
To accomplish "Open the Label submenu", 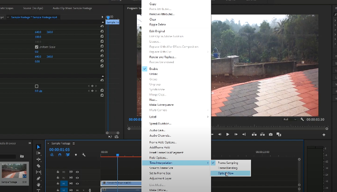I will (176, 117).
